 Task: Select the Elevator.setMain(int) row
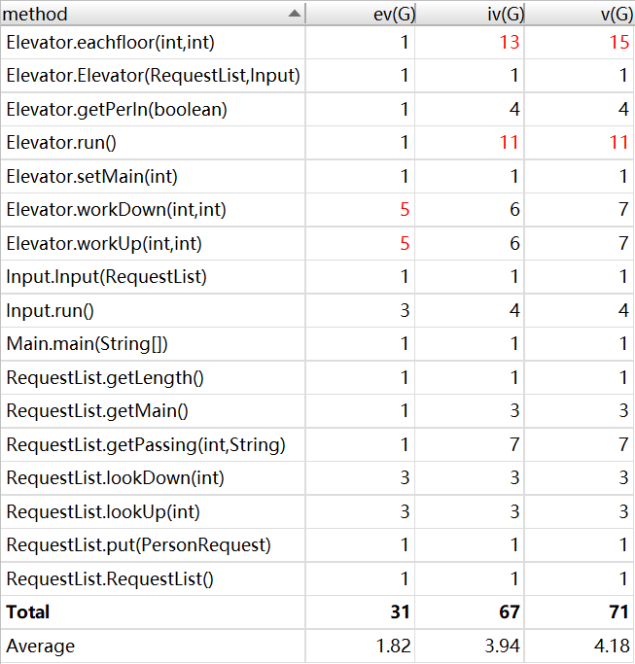(317, 176)
